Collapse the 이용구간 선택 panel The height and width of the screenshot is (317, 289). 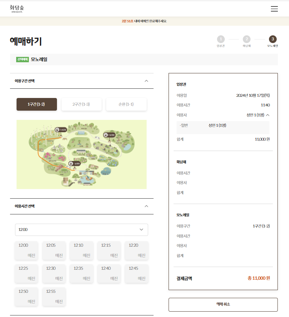tap(146, 81)
